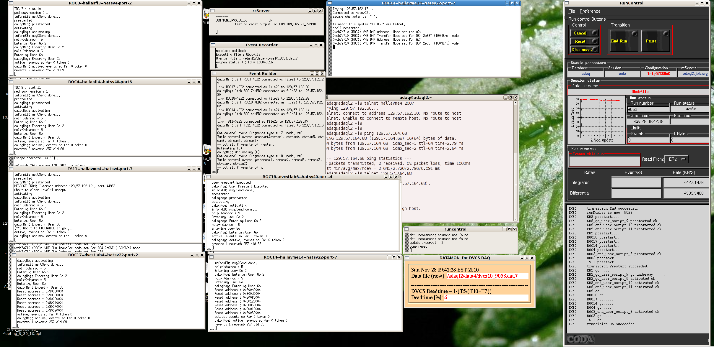
Task: Click DATAMON date 'Sun Nov 28 09:42:28 EST 2010'
Action: click(445, 269)
